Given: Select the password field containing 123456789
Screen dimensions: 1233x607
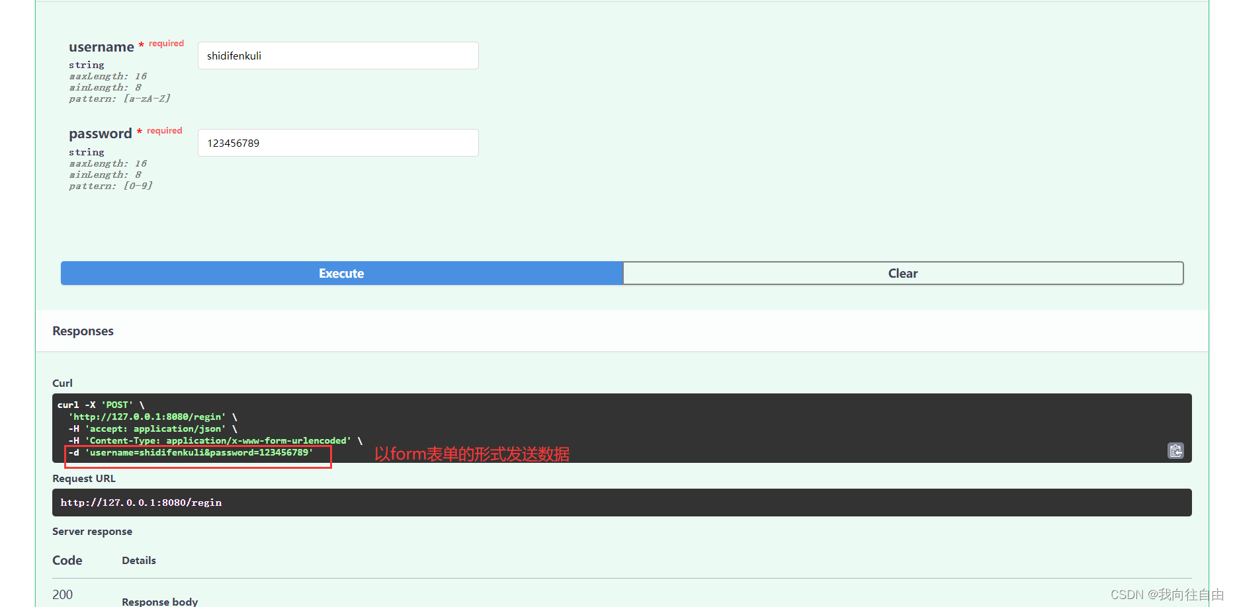Looking at the screenshot, I should (337, 143).
